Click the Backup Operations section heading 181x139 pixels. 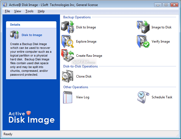(77, 17)
